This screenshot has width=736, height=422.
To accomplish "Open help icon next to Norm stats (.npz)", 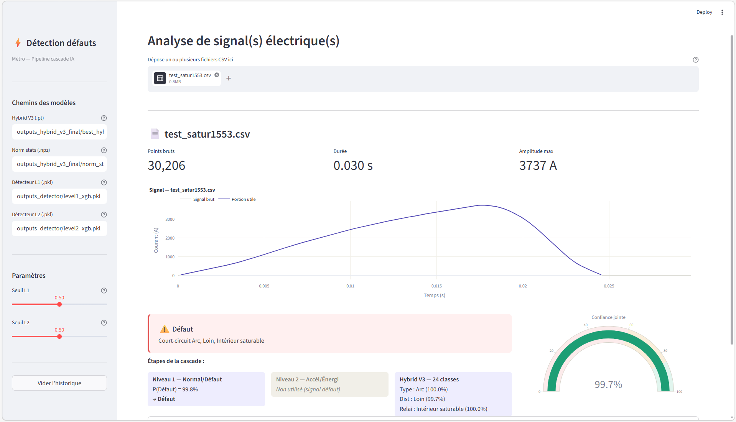I will [104, 150].
